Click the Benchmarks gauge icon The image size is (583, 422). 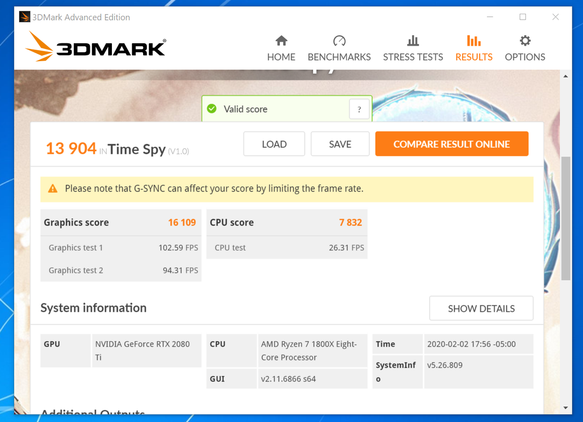[x=339, y=41]
